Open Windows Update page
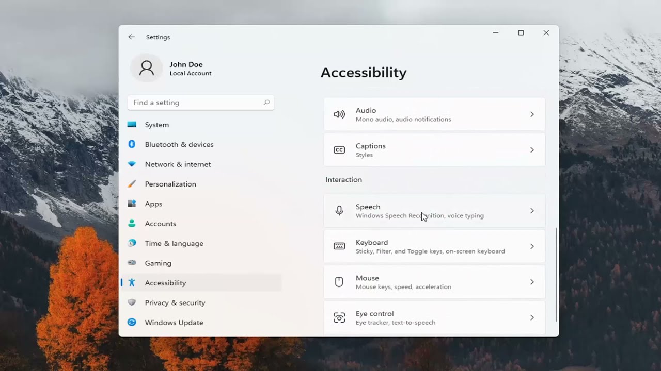This screenshot has height=371, width=661. (201, 322)
